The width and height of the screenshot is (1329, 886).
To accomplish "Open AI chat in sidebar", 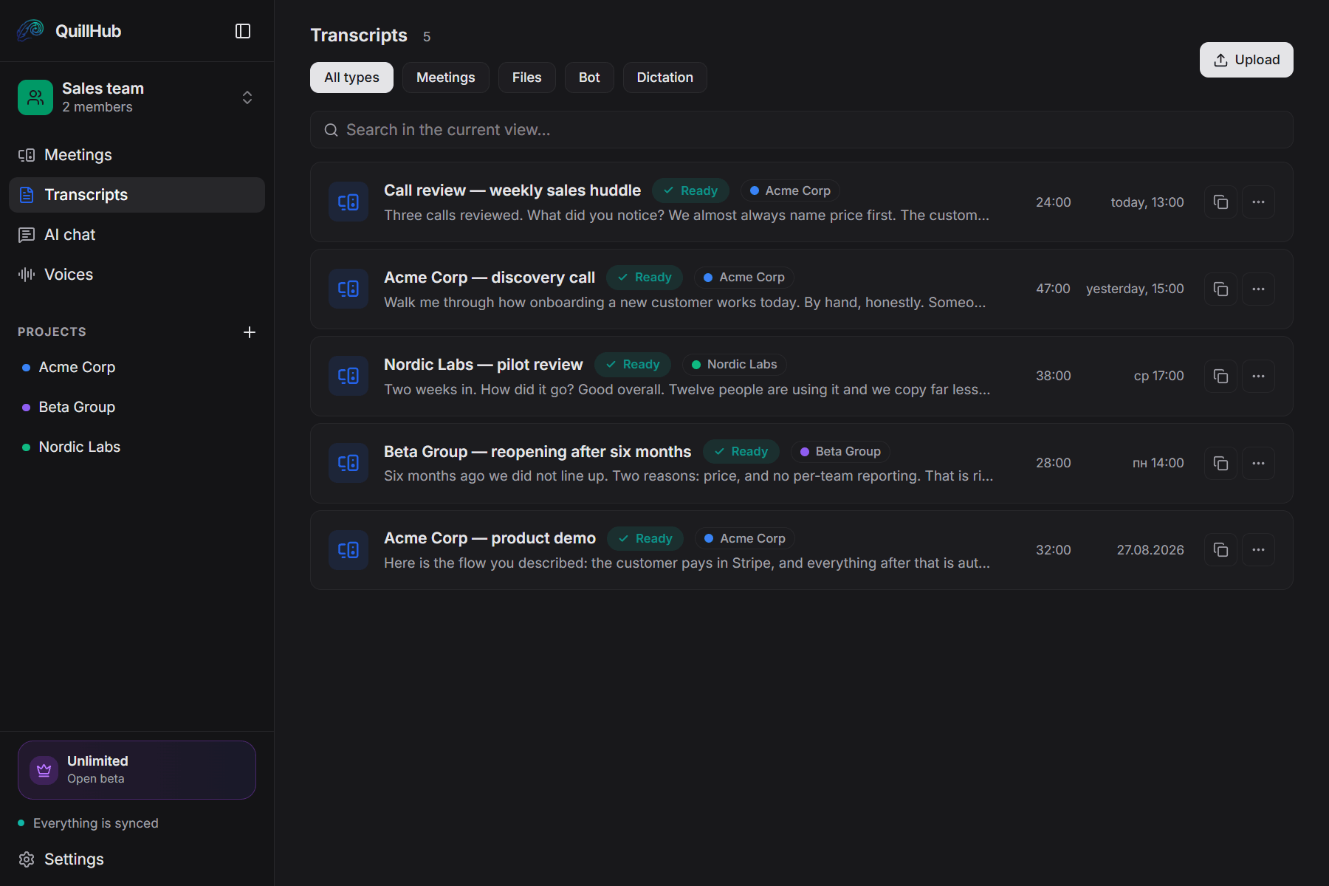I will (x=137, y=235).
